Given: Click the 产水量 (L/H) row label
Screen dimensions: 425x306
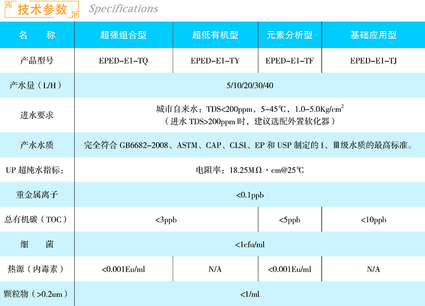Looking at the screenshot, I should (x=36, y=85).
